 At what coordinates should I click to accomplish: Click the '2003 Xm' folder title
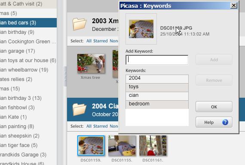pyautogui.click(x=105, y=21)
